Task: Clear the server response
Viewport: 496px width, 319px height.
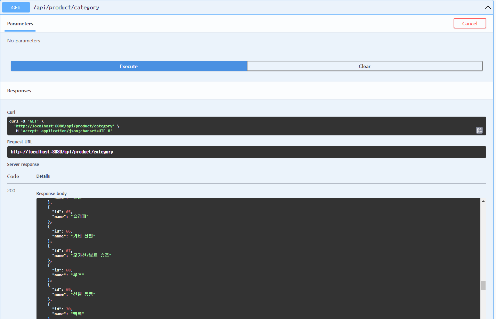Action: click(365, 66)
